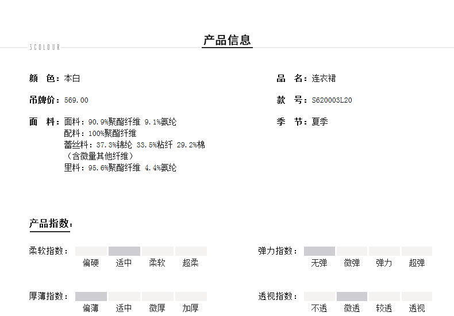The image size is (454, 316).
Task: Click the 产品指数 section heading
Action: tap(51, 224)
